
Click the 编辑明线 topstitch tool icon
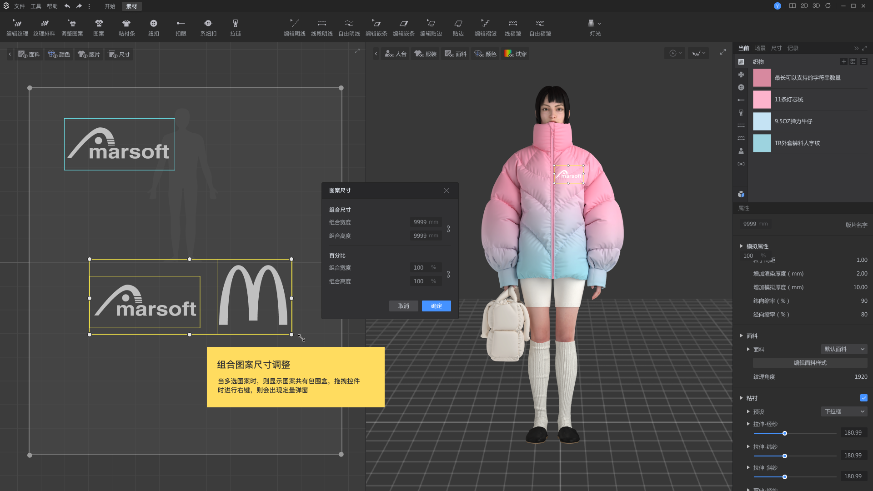tap(294, 24)
